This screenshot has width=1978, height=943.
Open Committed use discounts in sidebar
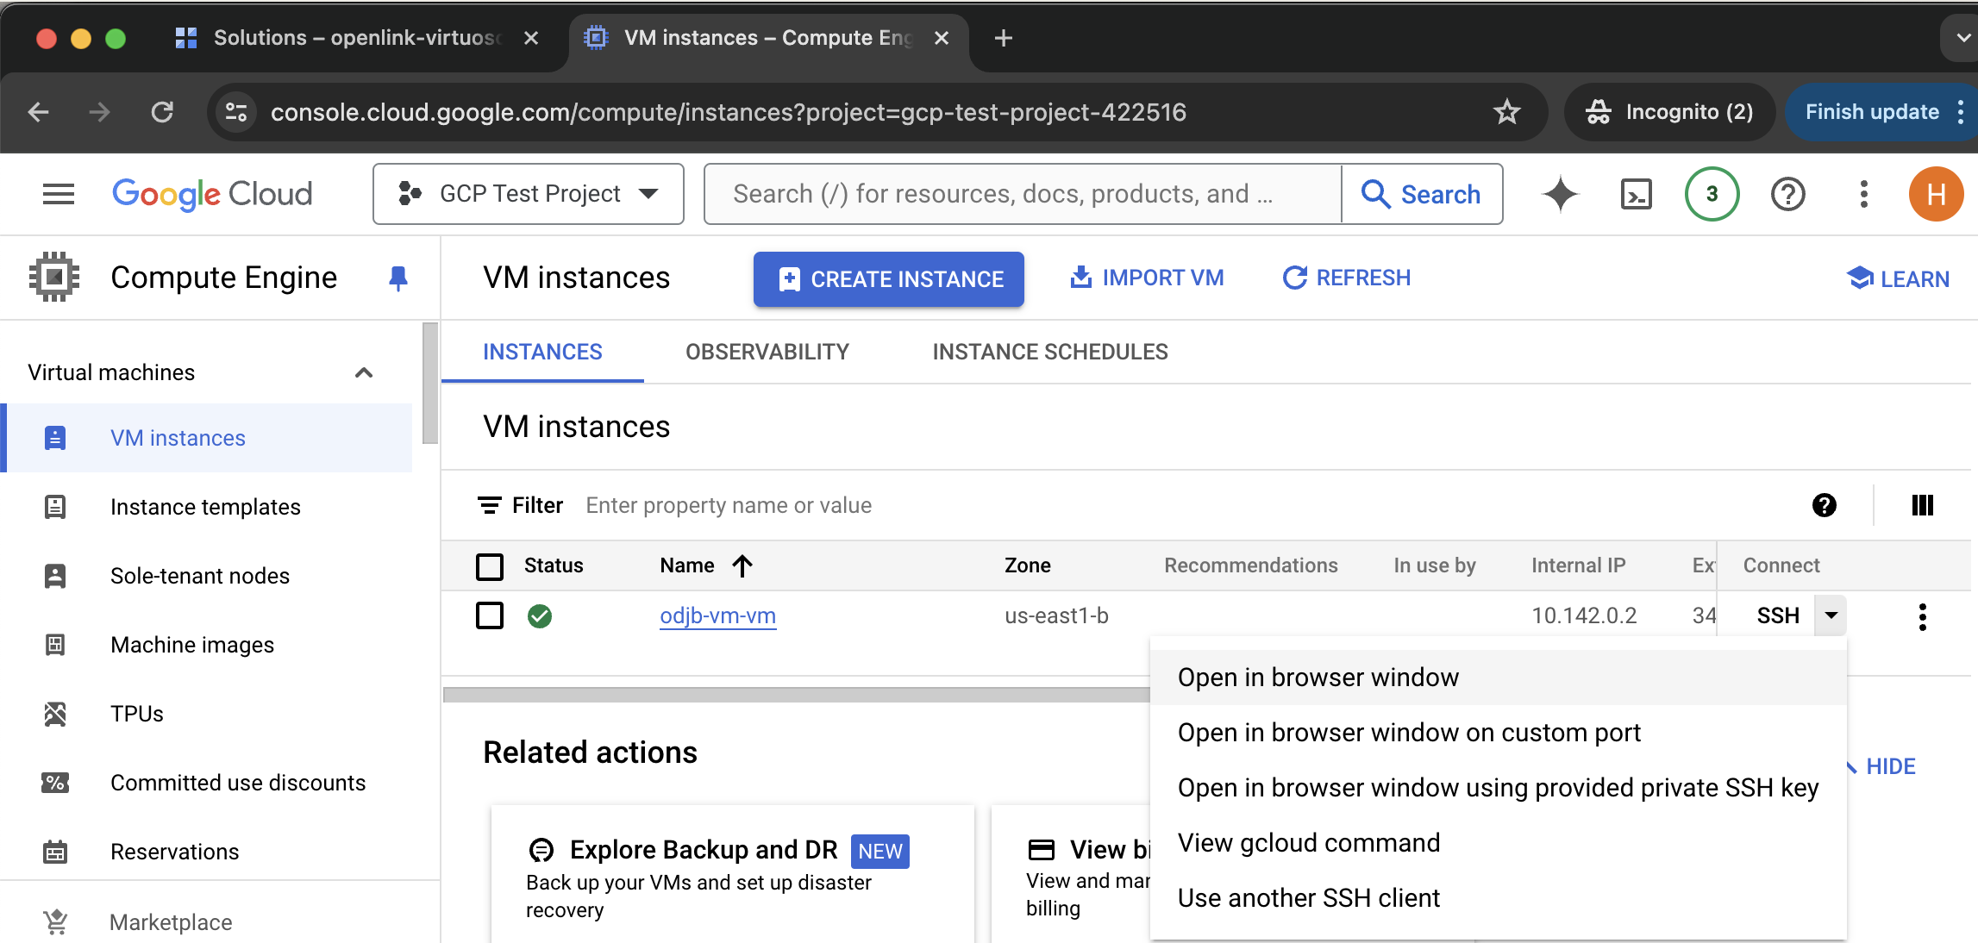tap(207, 783)
